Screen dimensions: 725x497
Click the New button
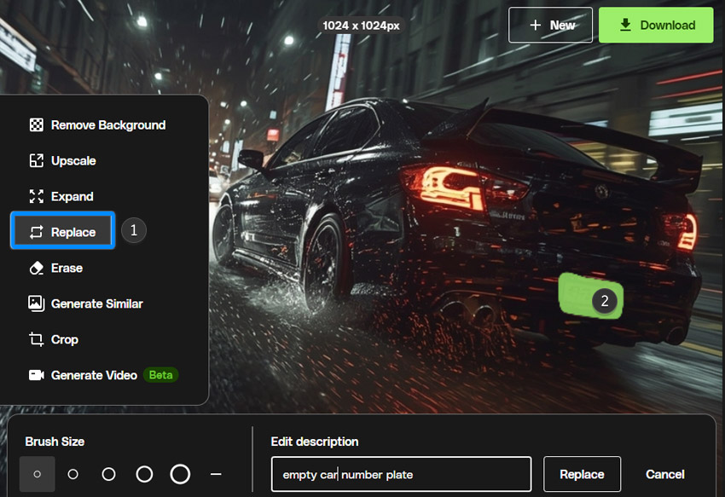(x=550, y=25)
